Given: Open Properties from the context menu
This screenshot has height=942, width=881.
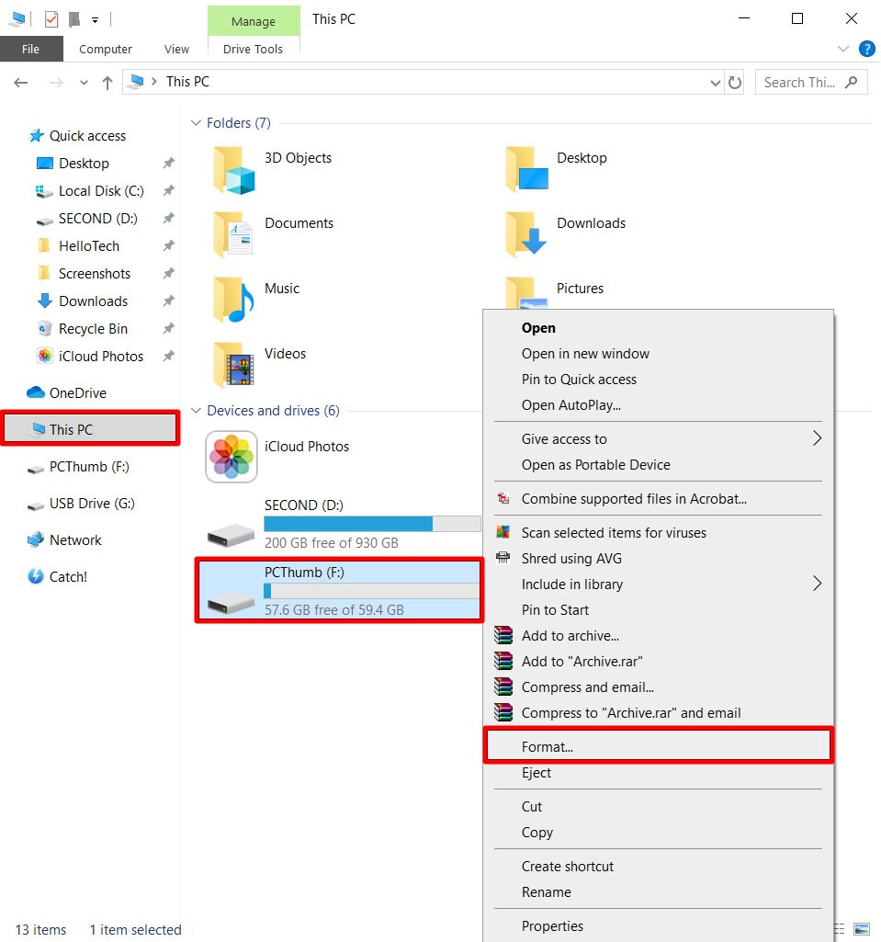Looking at the screenshot, I should (x=552, y=926).
